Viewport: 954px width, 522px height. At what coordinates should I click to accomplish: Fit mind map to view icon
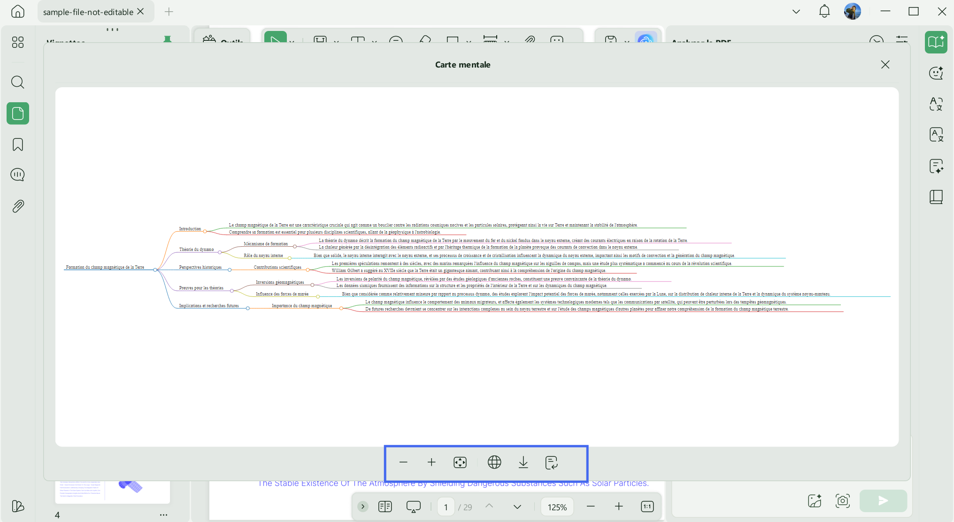[460, 462]
